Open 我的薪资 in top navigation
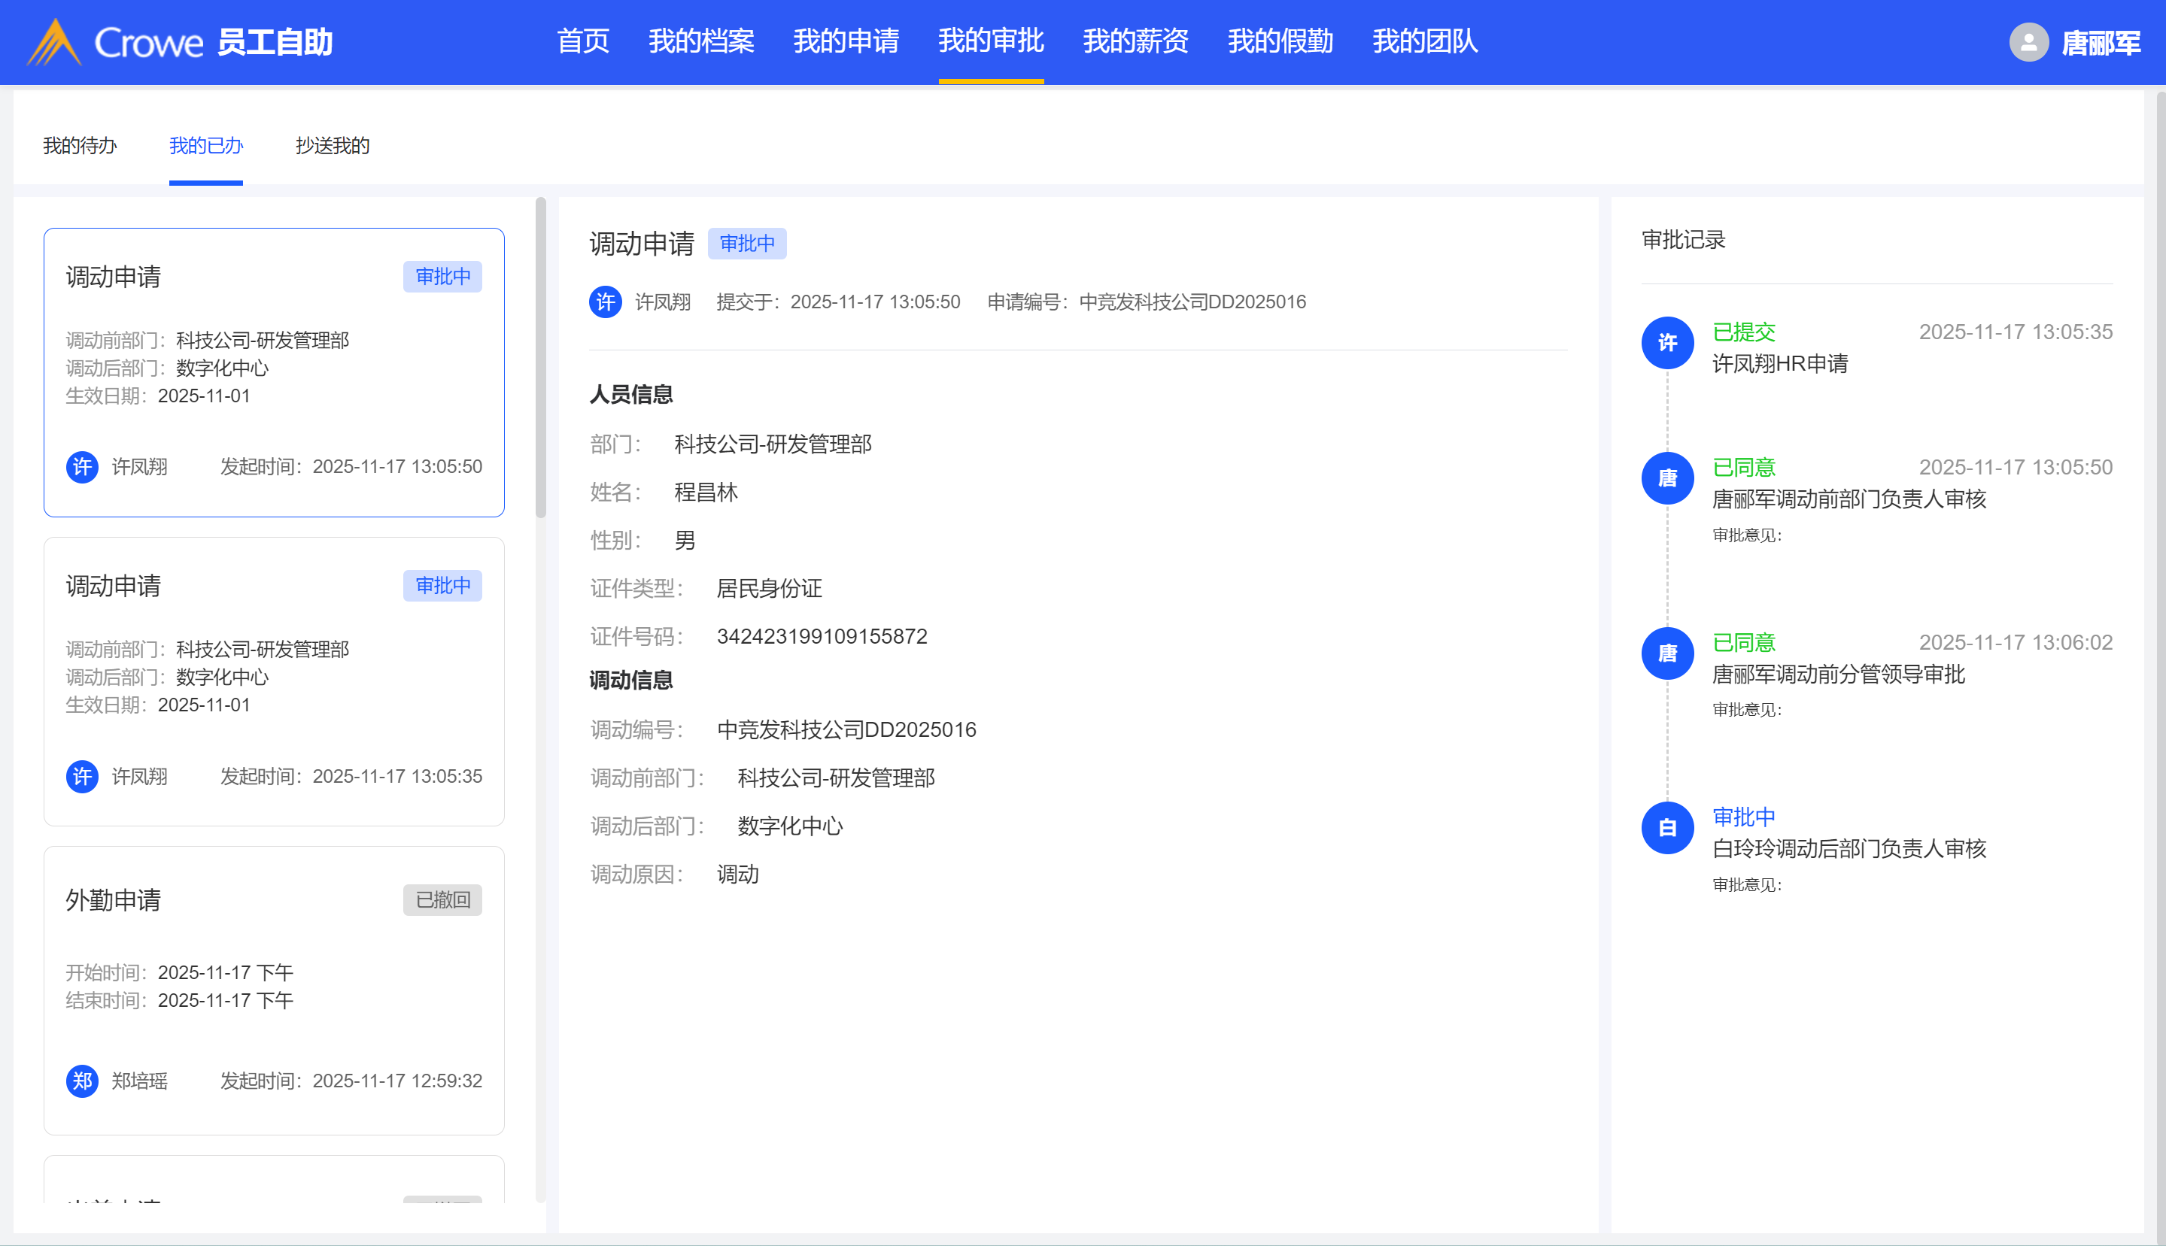Viewport: 2166px width, 1246px height. point(1135,41)
